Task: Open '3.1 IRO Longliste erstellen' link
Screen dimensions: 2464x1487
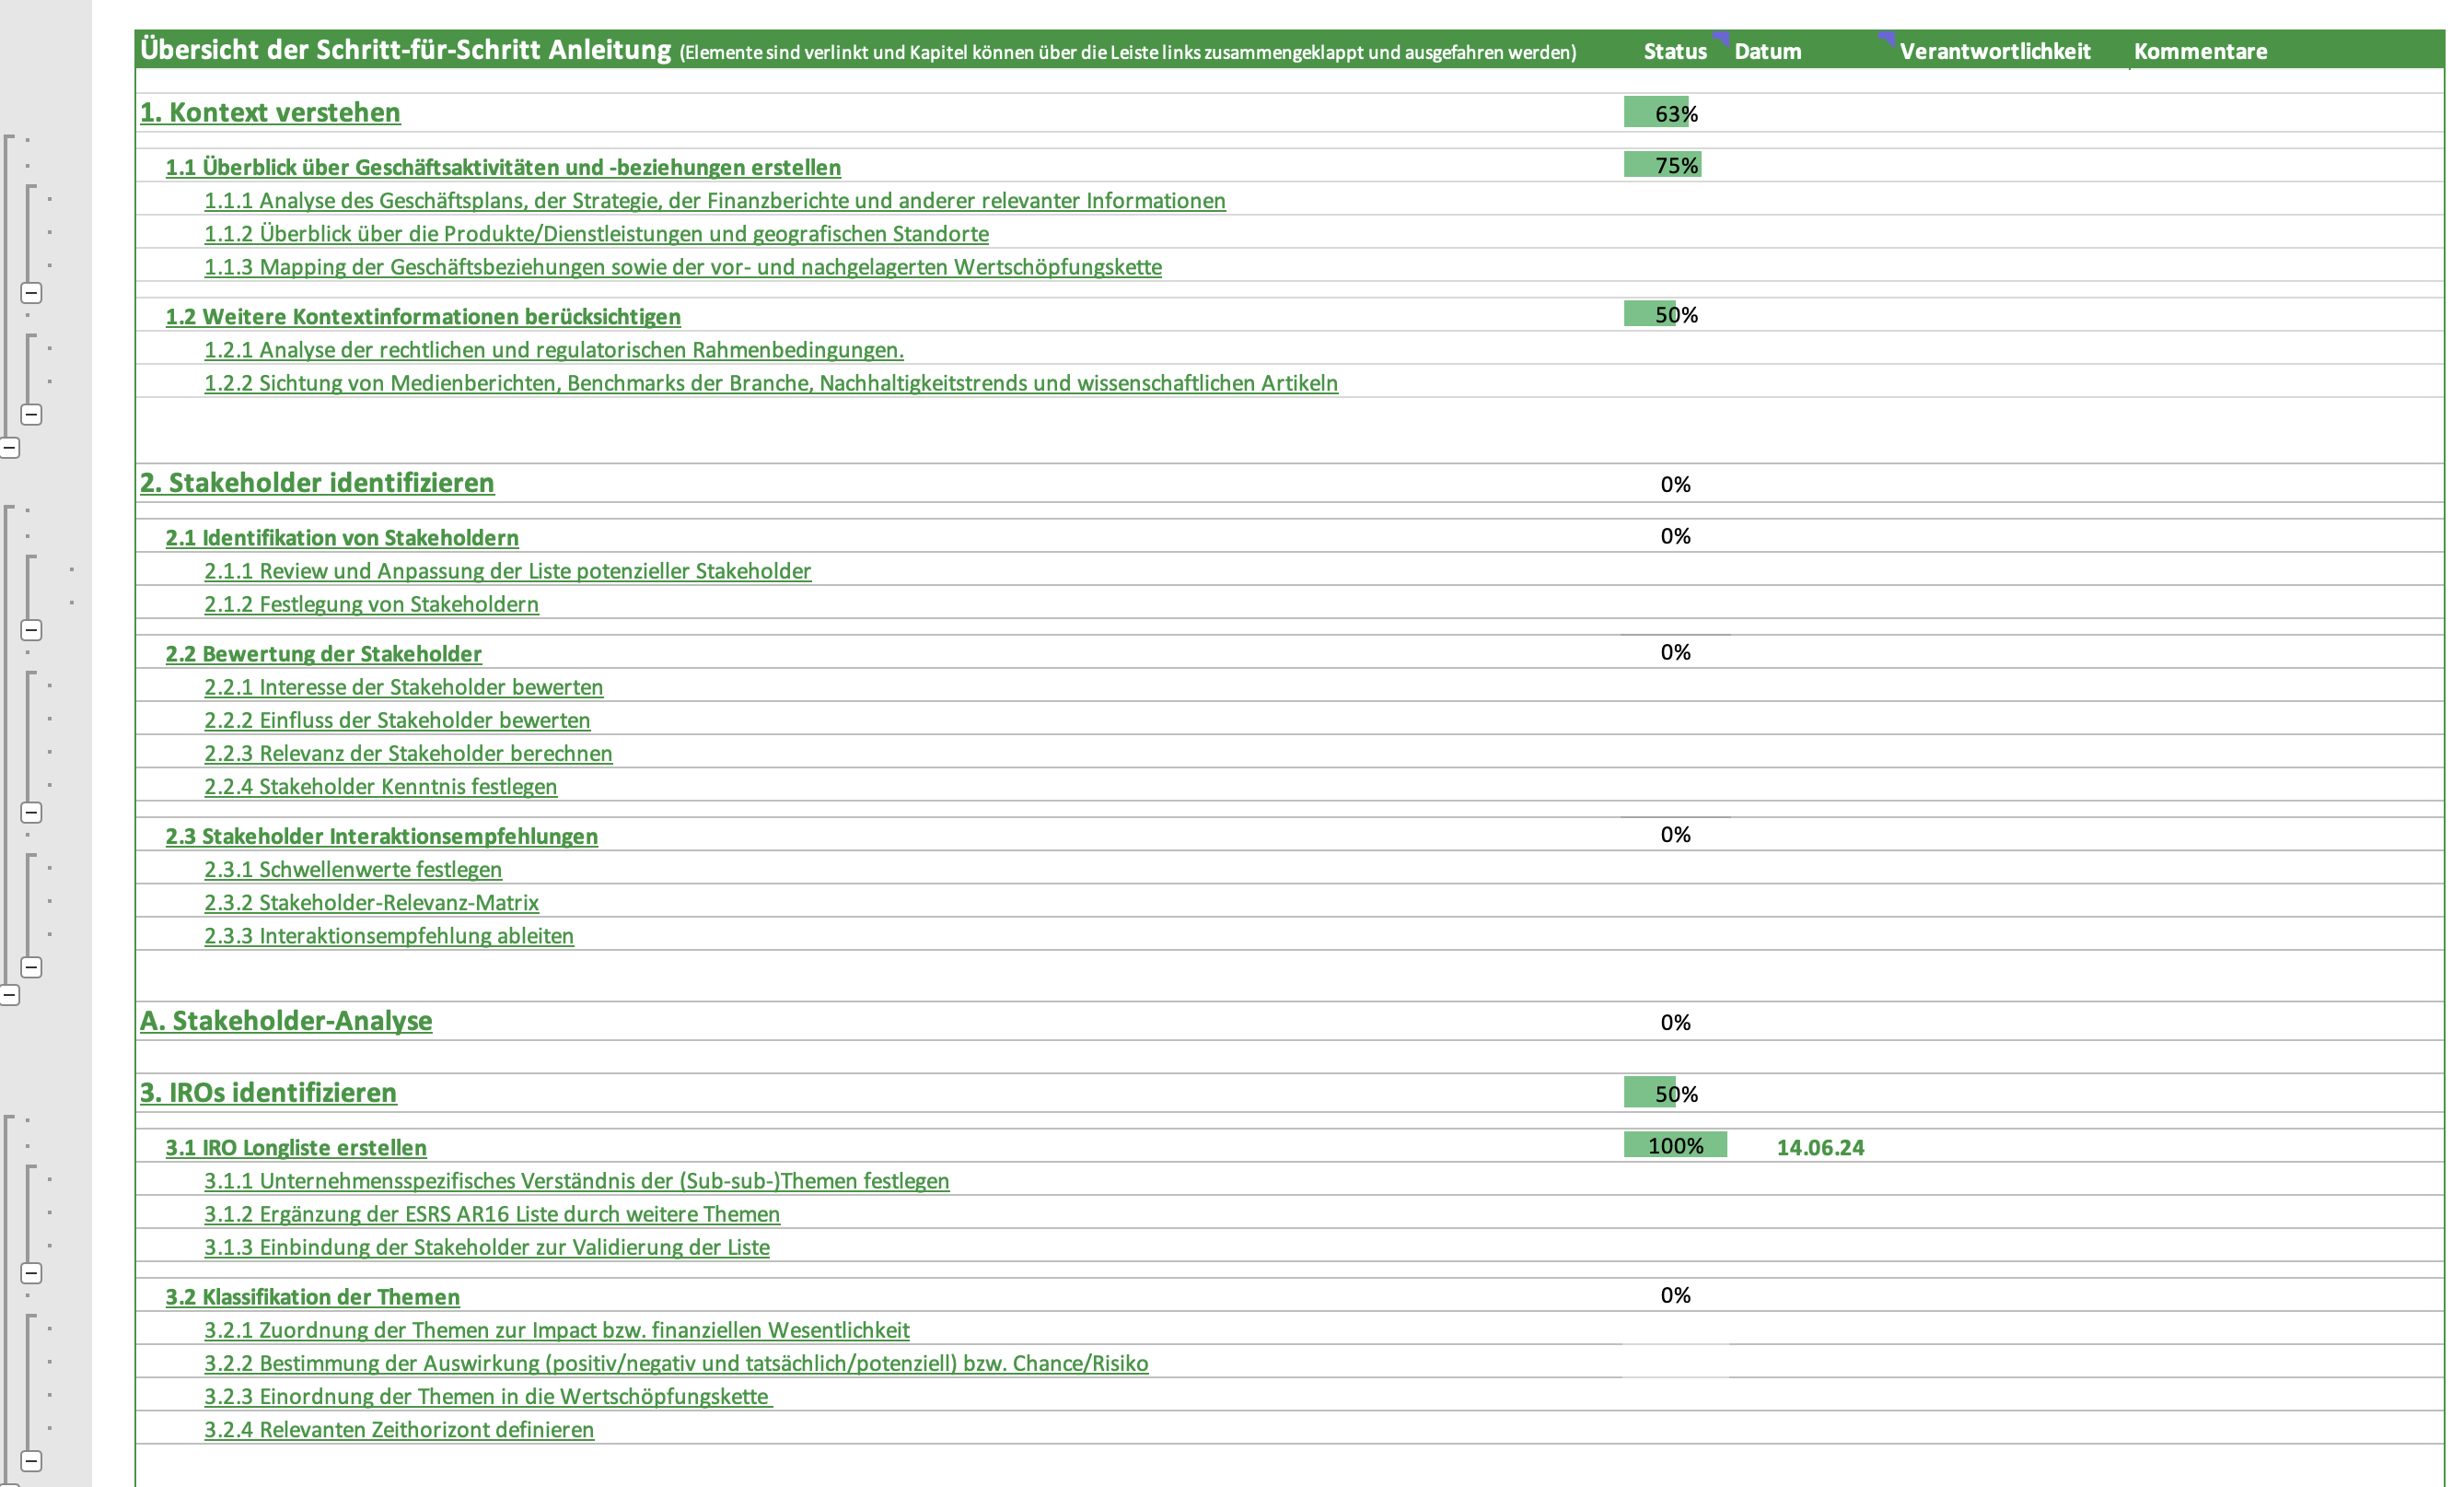Action: (296, 1147)
